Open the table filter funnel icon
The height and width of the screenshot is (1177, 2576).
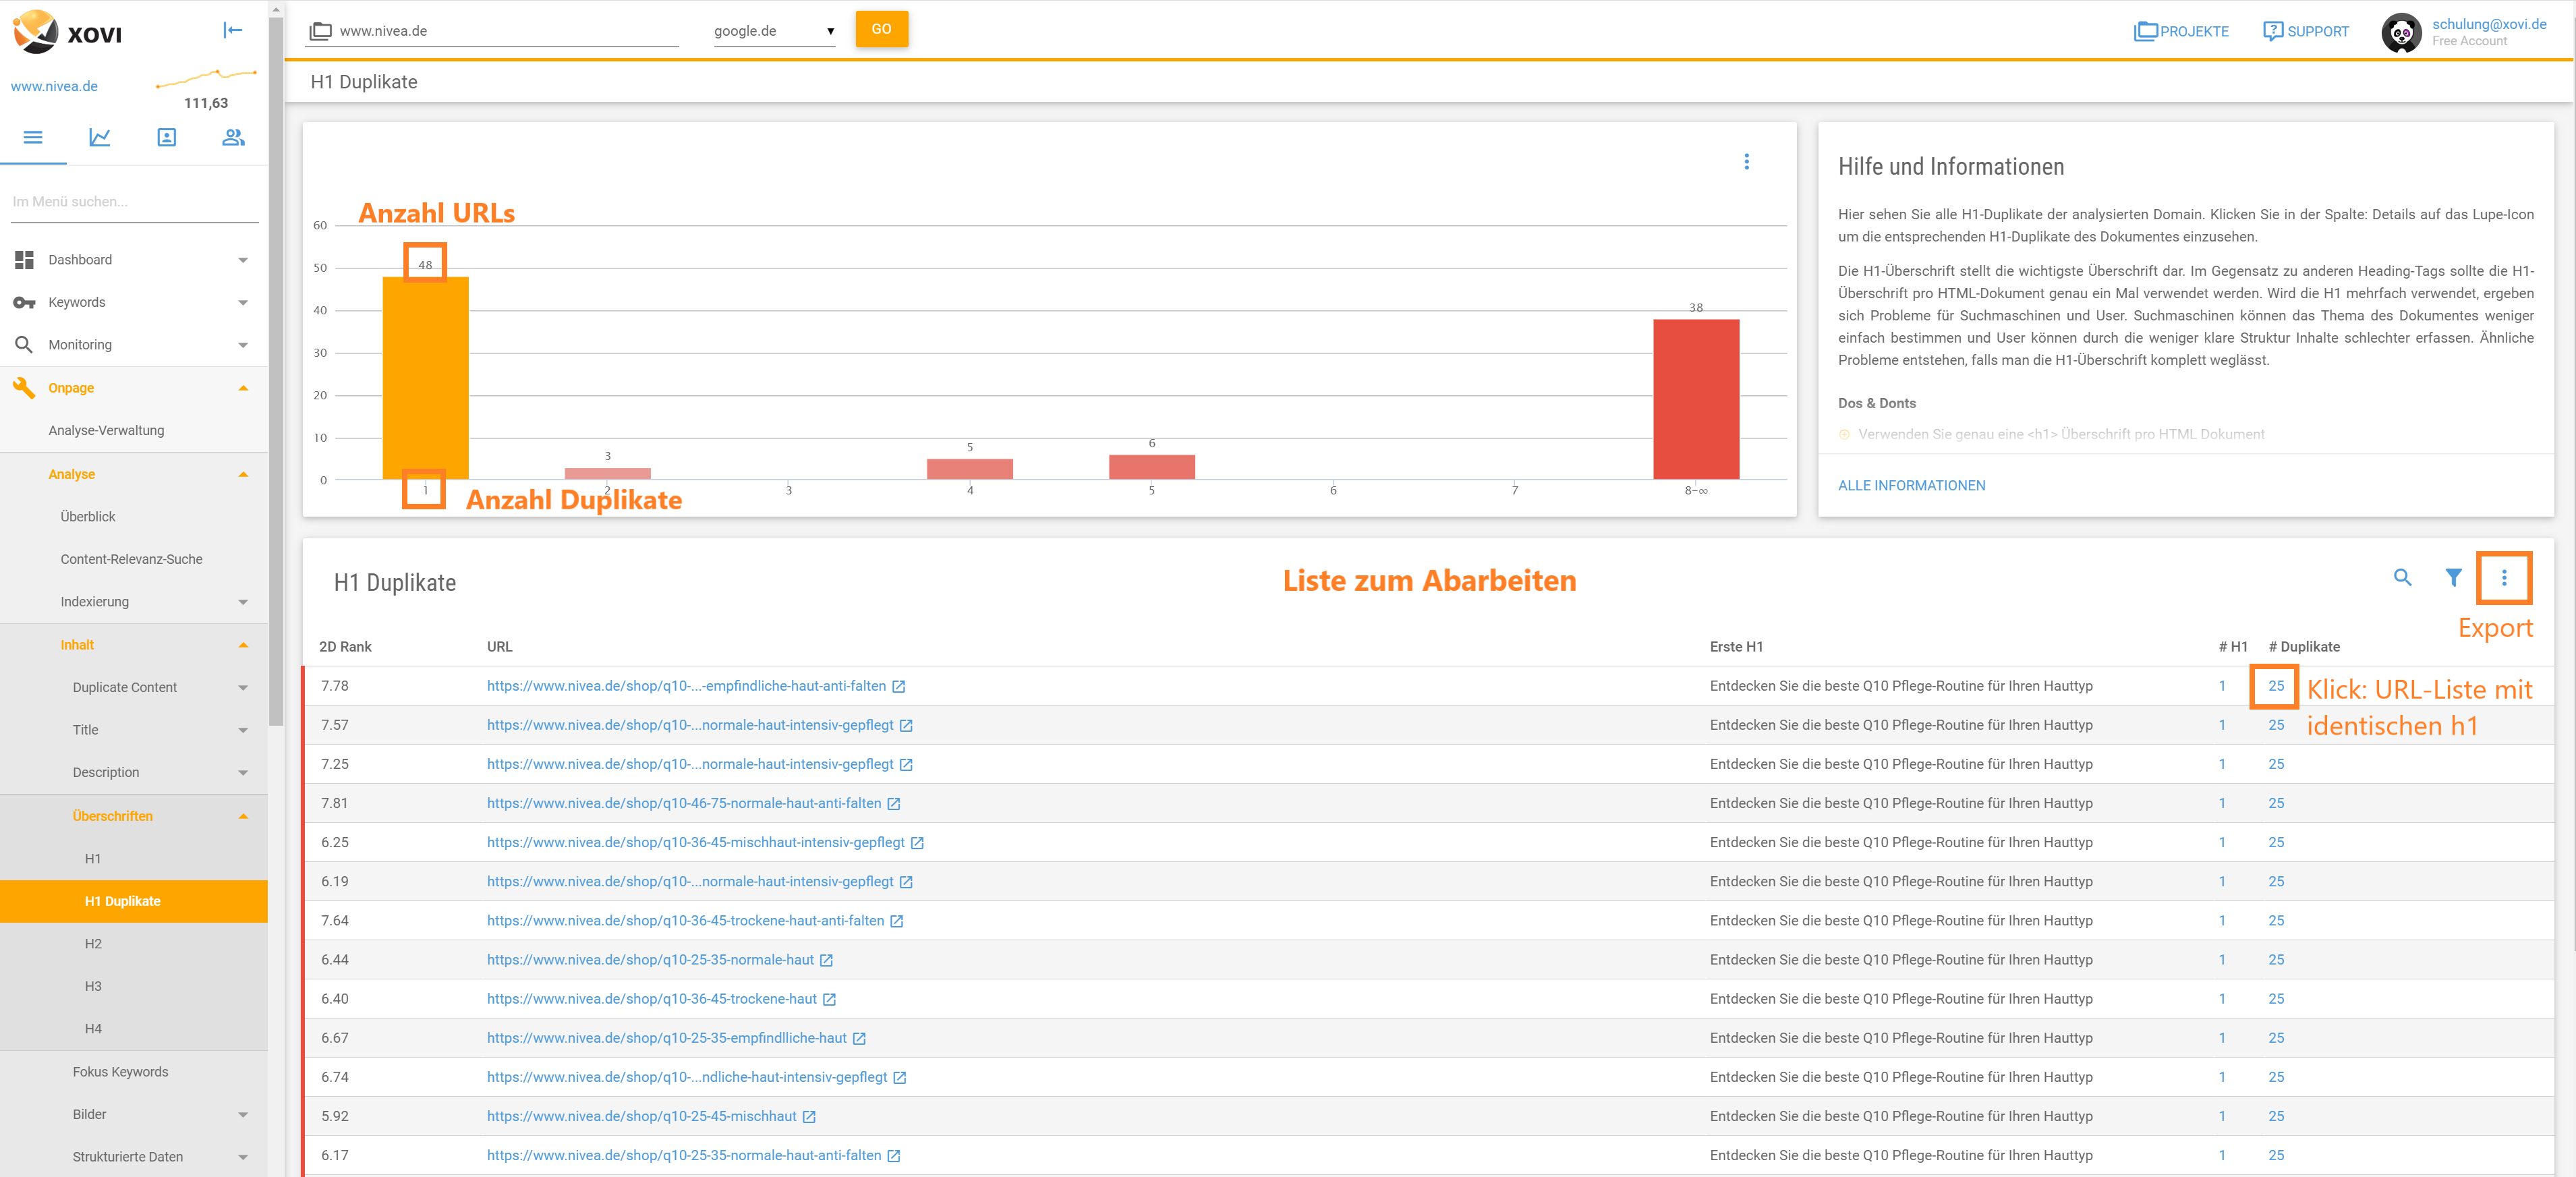coord(2453,578)
